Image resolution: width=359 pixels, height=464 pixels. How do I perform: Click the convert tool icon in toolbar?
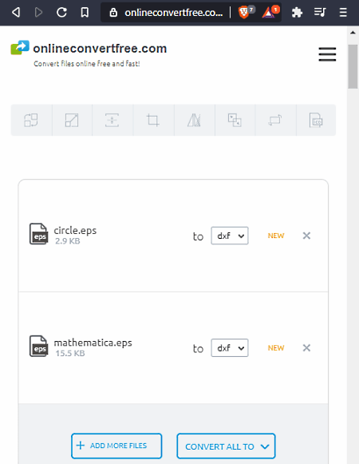(x=31, y=120)
